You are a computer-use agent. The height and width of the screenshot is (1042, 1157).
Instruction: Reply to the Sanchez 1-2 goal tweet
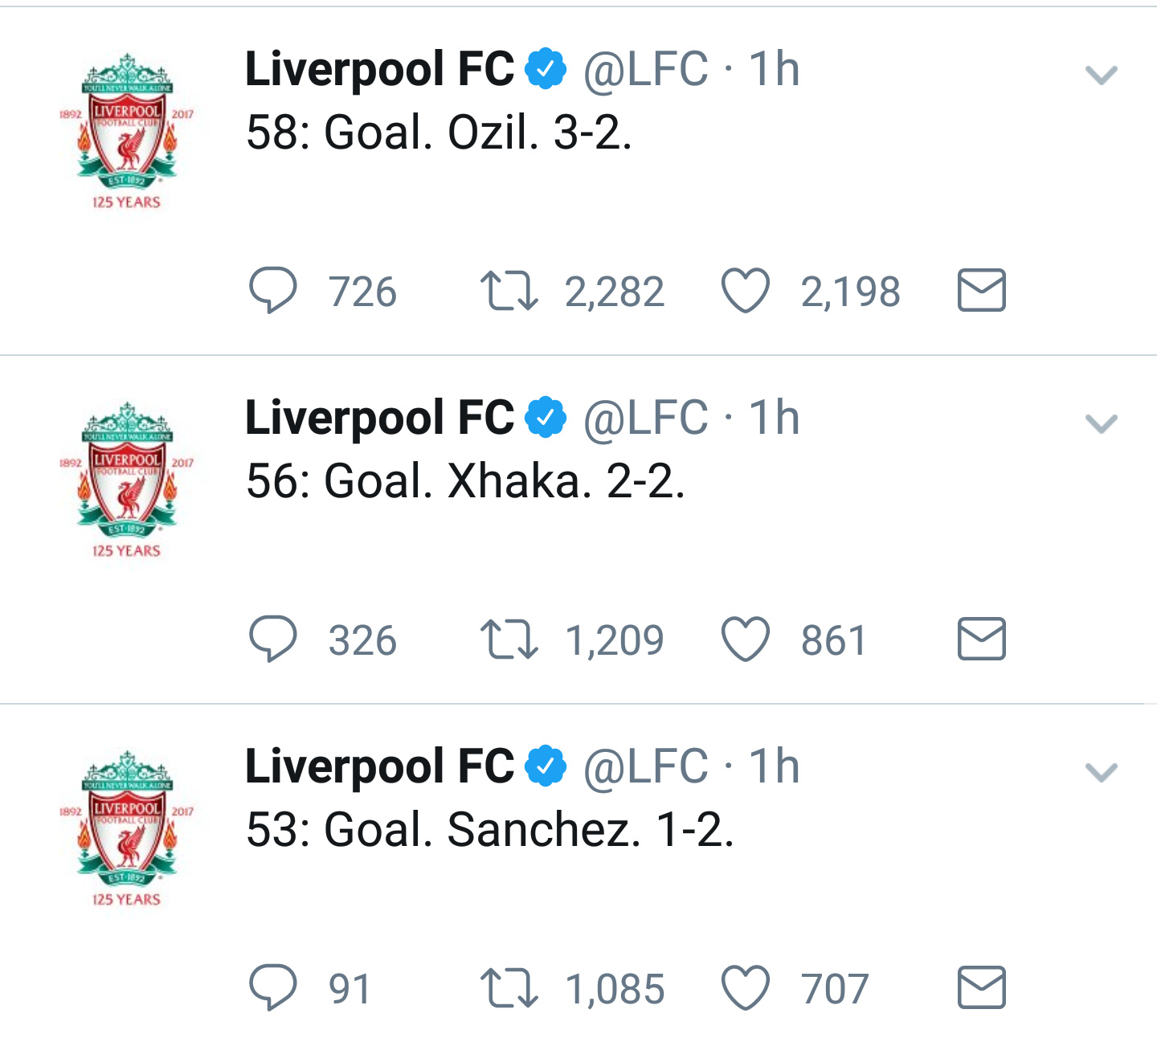click(273, 987)
